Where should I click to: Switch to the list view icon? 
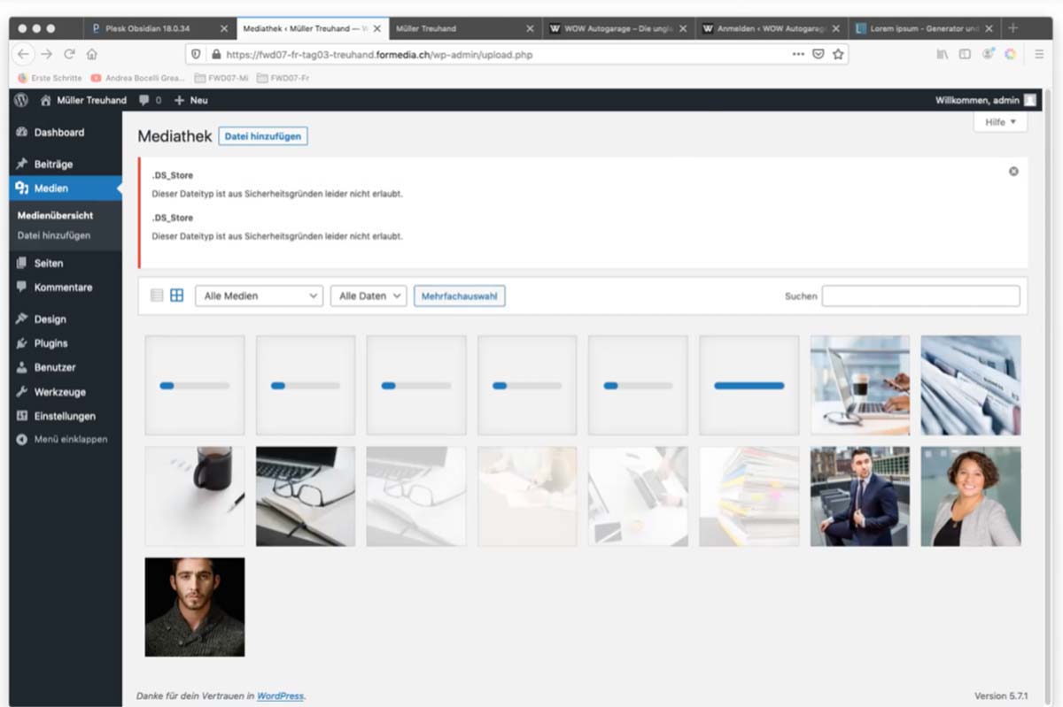(156, 296)
